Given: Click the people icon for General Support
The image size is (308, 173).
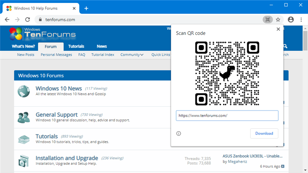Looking at the screenshot, I should coord(23,118).
